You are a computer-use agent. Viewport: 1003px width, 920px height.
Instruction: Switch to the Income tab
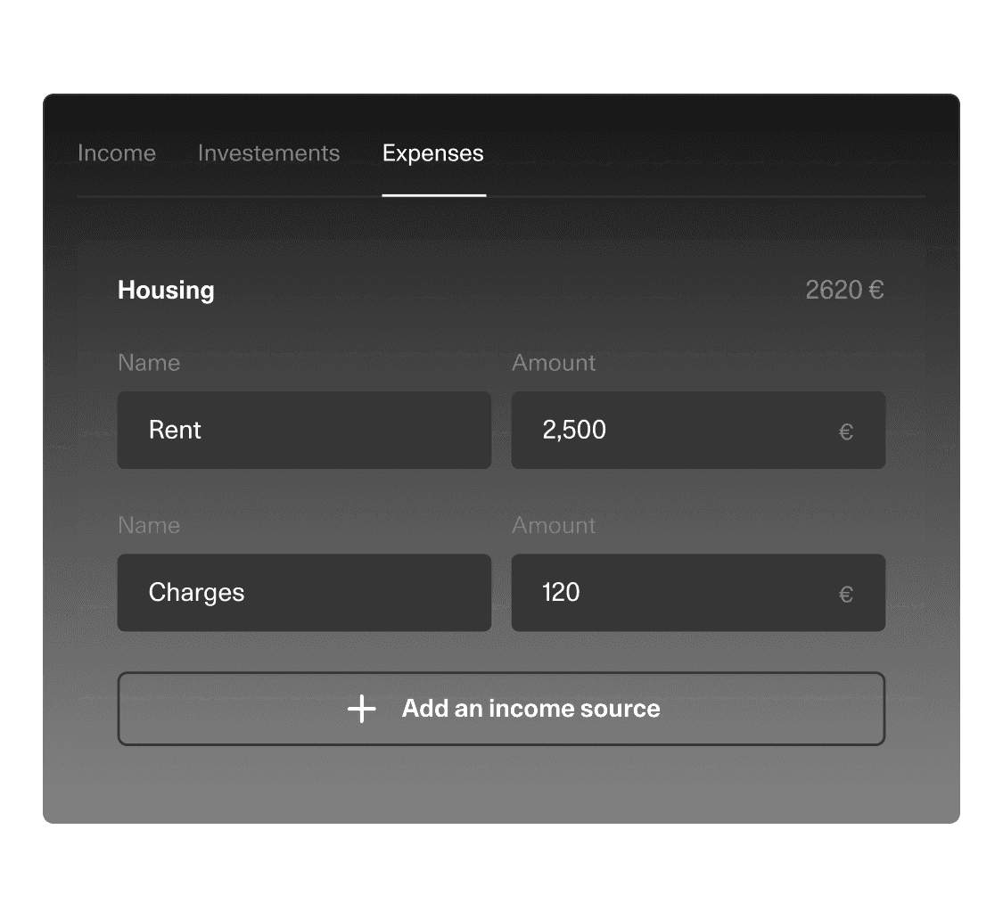pyautogui.click(x=117, y=153)
